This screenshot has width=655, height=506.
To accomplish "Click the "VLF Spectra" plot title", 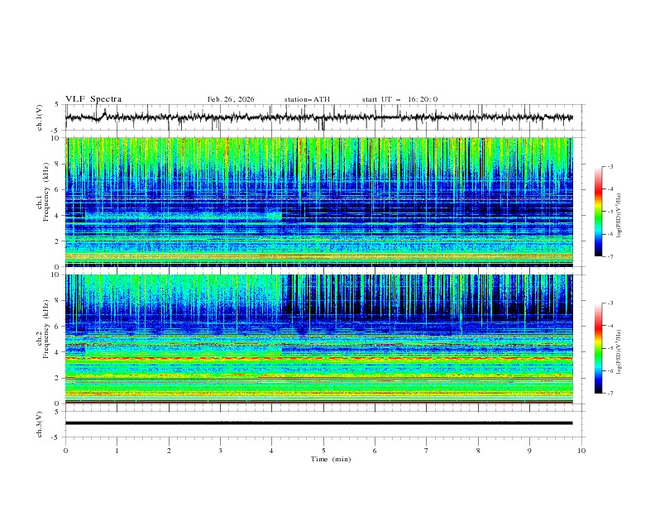I will coord(93,99).
